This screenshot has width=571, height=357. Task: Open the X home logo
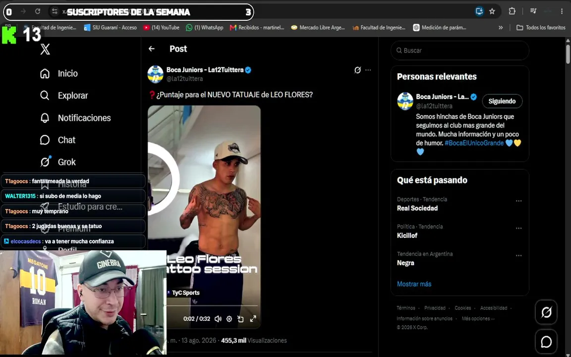pyautogui.click(x=45, y=49)
